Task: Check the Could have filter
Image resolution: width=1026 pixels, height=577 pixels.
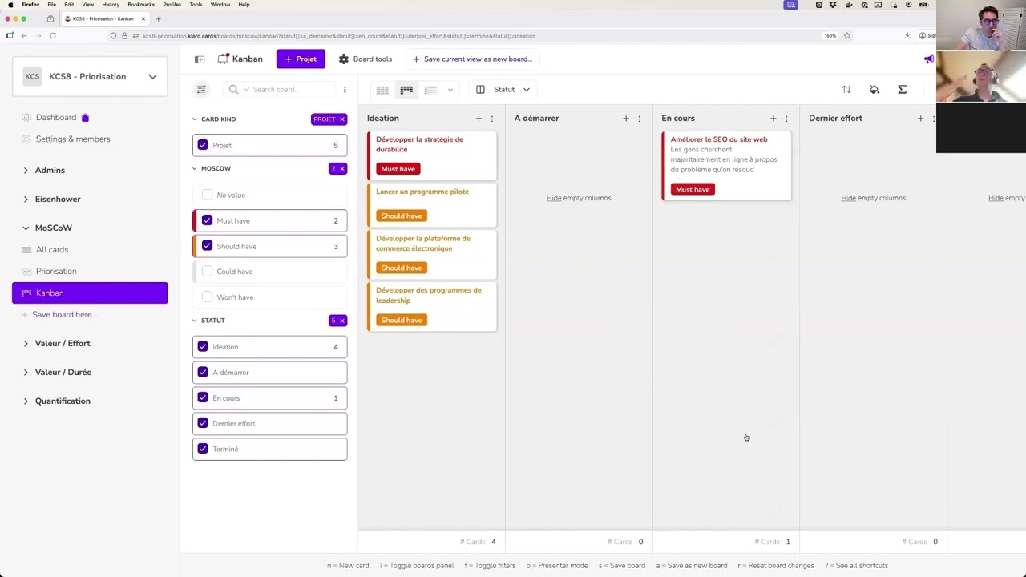Action: pyautogui.click(x=208, y=272)
